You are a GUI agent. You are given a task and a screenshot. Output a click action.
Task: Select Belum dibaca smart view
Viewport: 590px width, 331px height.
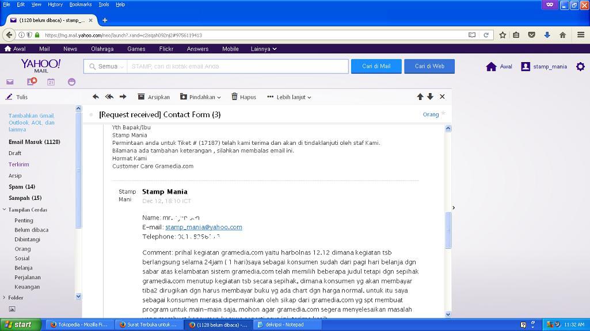pos(31,230)
